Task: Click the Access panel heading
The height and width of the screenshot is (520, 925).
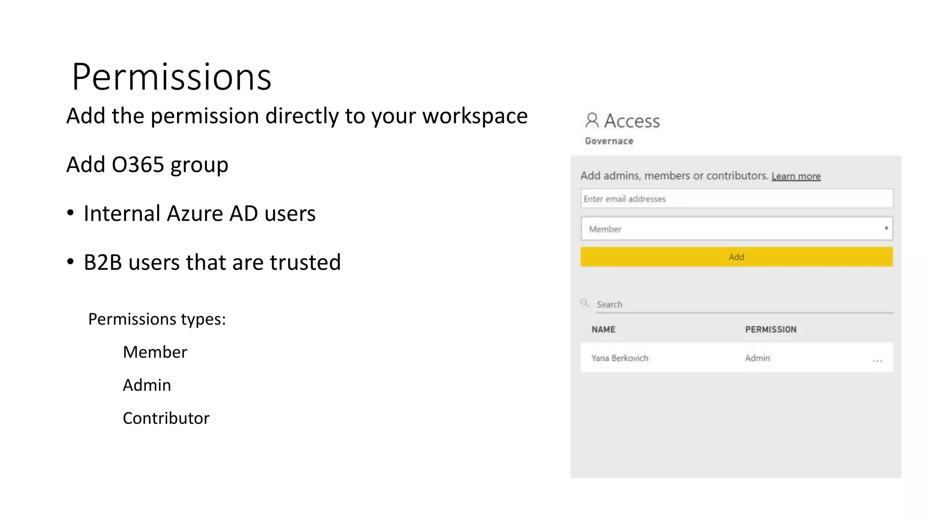Action: (x=632, y=121)
